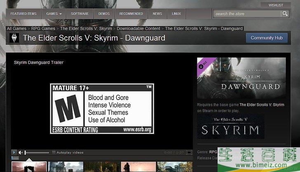Screen dimensions: 300x172
Task: Open the Demos tab
Action: point(104,14)
